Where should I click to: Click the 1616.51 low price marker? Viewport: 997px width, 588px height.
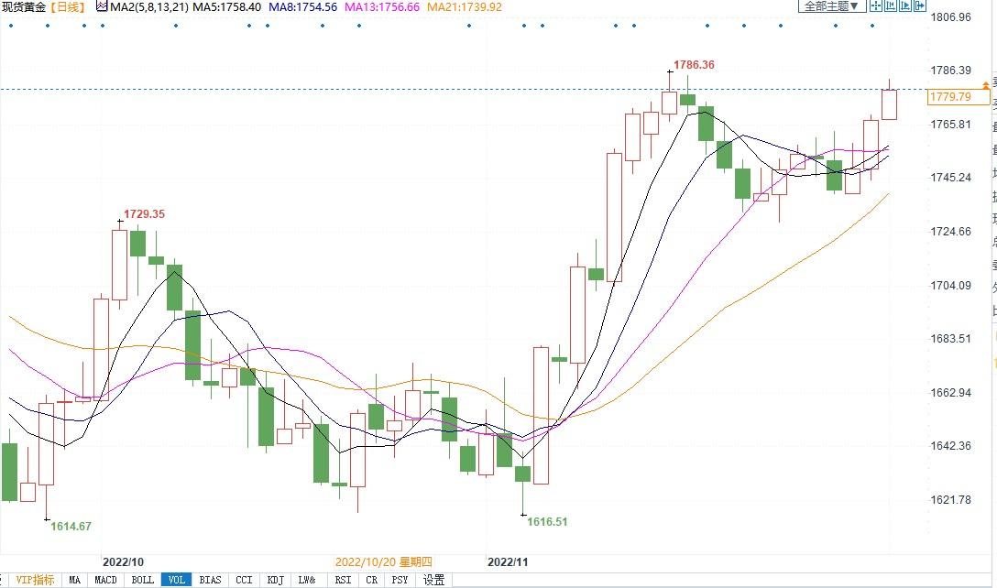click(547, 522)
